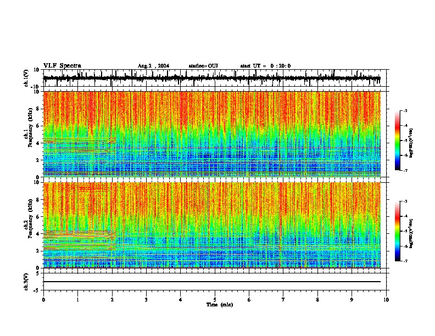Click time axis tick label "8"
435x336 pixels.
point(317,300)
